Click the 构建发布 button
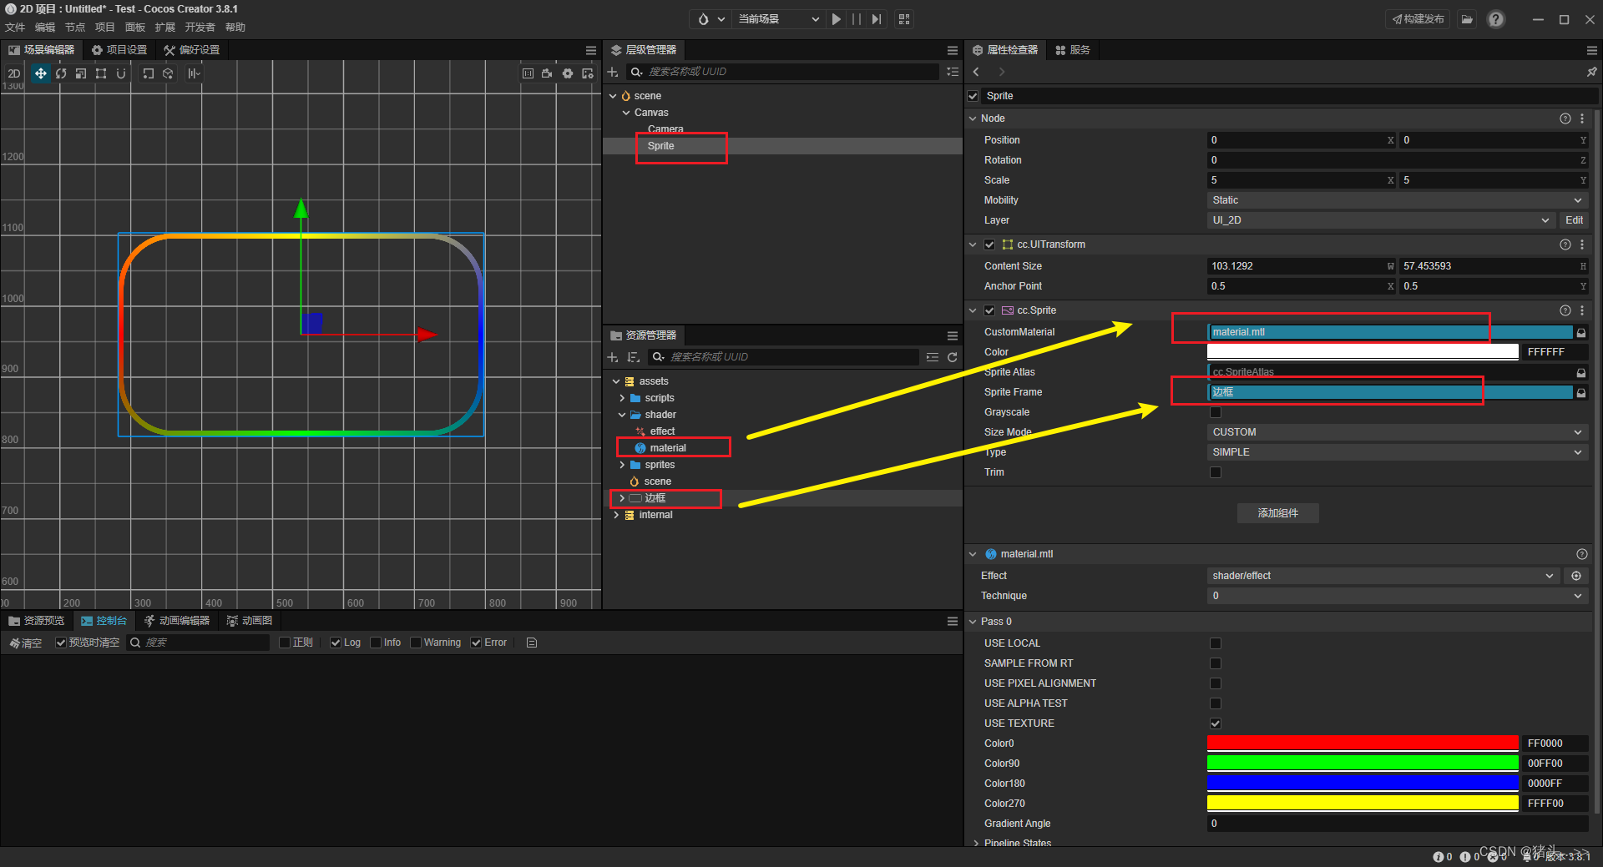The height and width of the screenshot is (867, 1603). pyautogui.click(x=1417, y=18)
